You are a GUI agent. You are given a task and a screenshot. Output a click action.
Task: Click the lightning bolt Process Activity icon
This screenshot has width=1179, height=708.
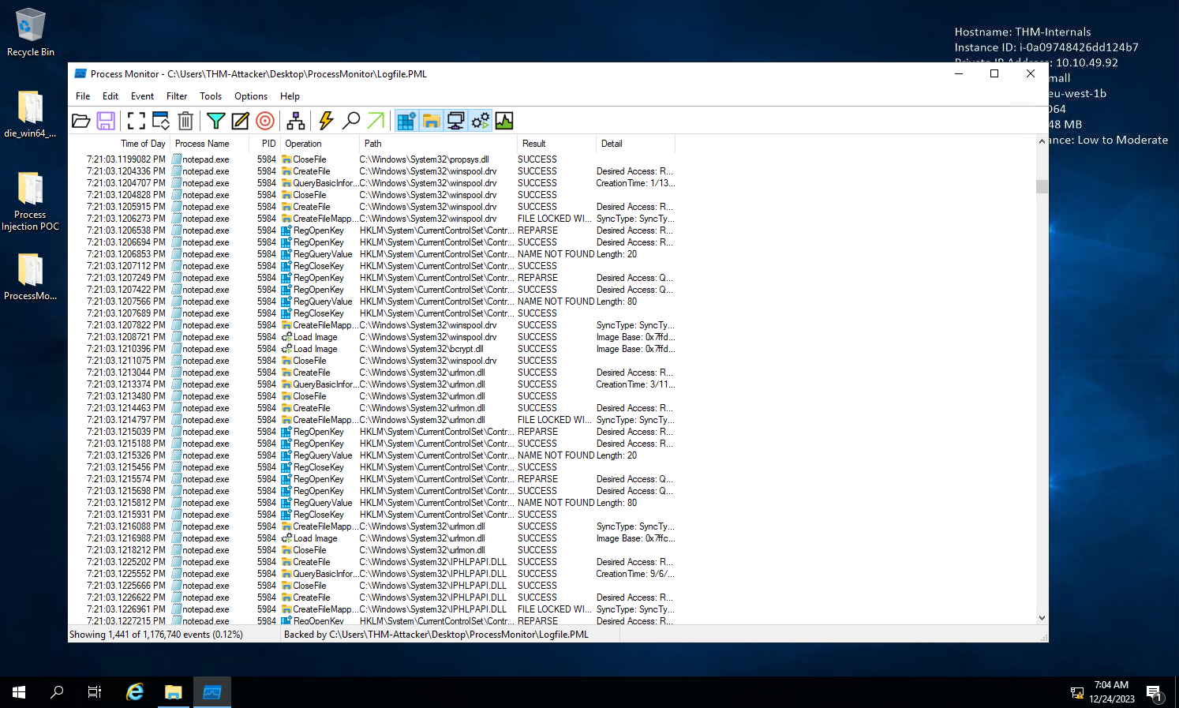(326, 121)
